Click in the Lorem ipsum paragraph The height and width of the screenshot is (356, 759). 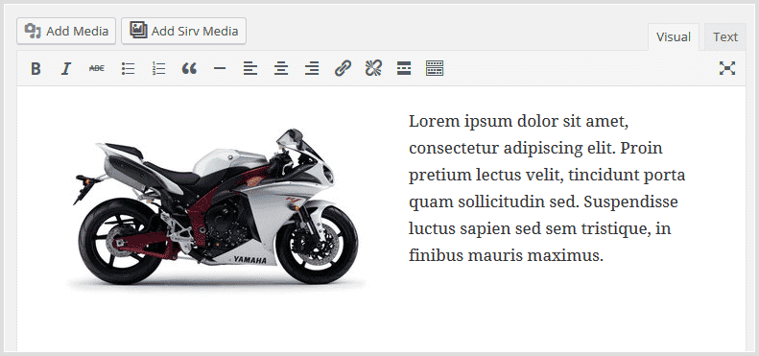click(x=547, y=188)
